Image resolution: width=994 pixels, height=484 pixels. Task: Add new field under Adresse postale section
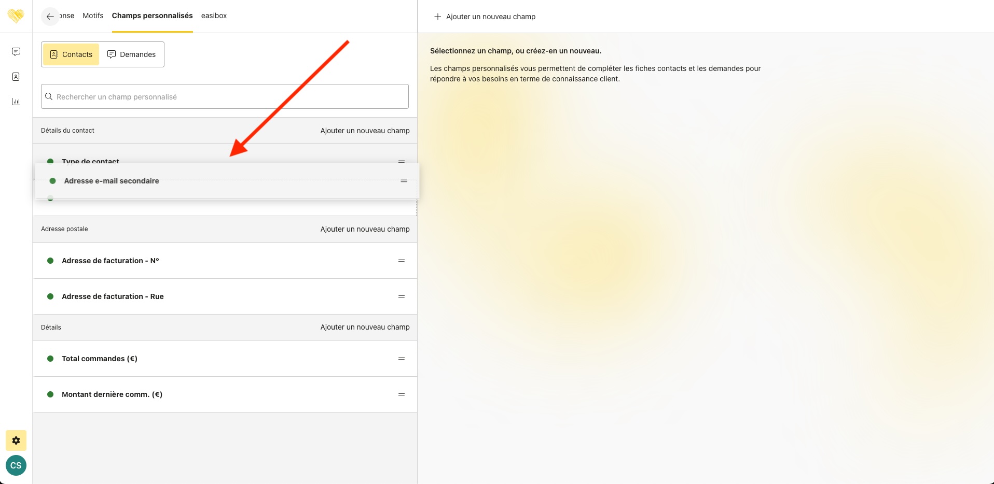coord(365,229)
